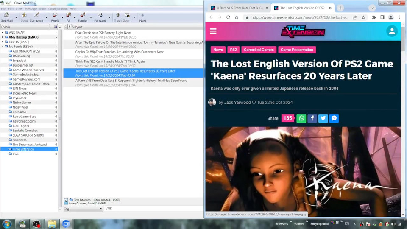Share article on Twitter

pos(323,118)
